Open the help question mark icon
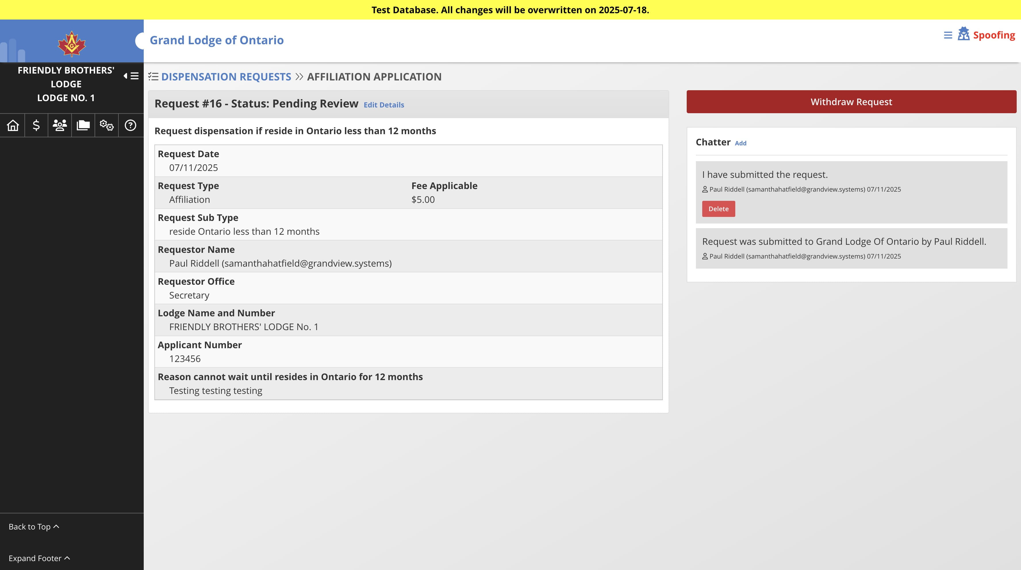Viewport: 1021px width, 570px height. (130, 126)
